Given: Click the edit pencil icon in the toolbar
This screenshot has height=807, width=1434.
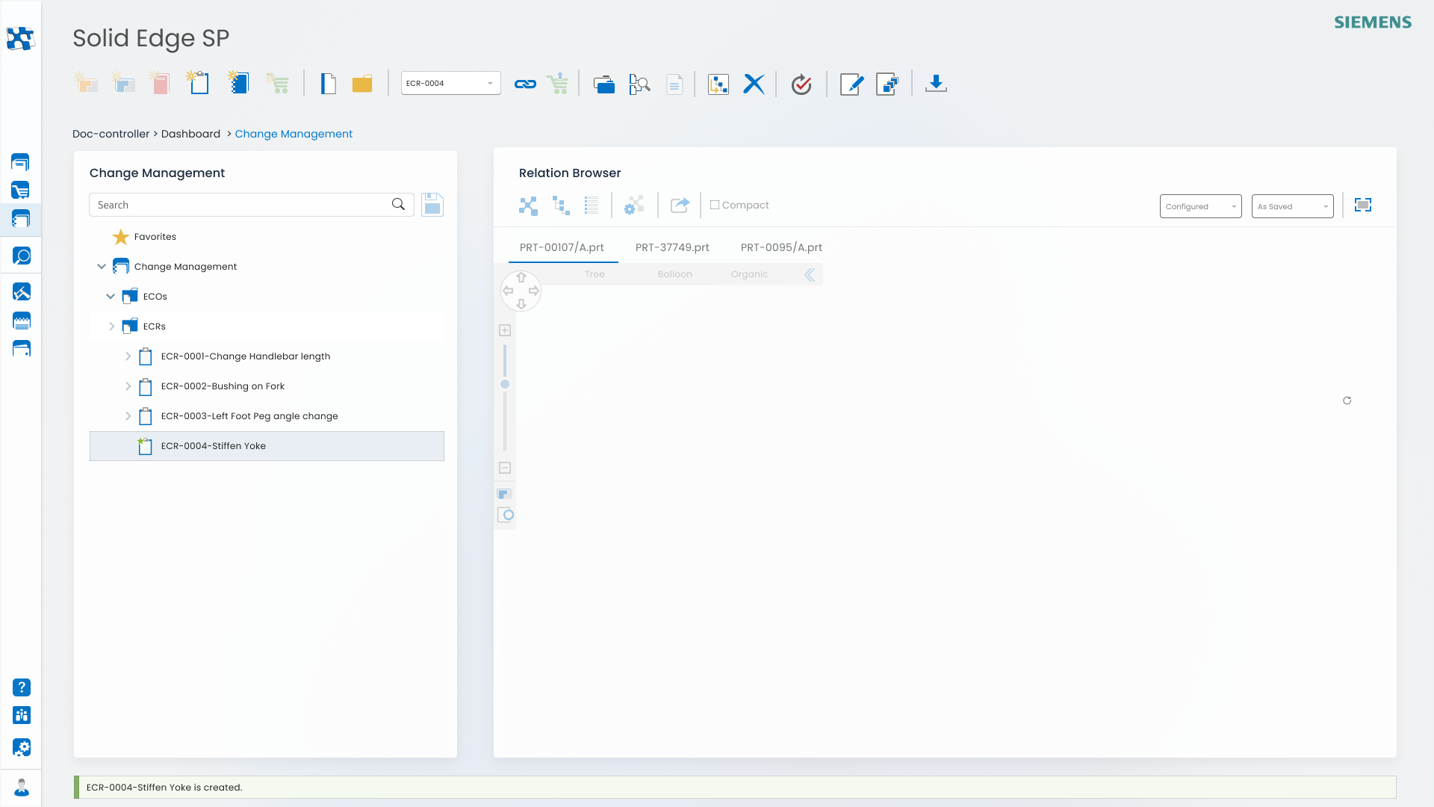Looking at the screenshot, I should coord(851,84).
